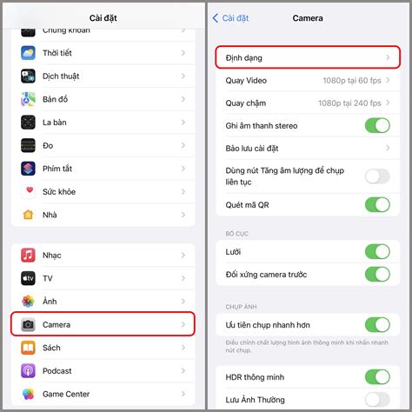Tap the Dịch thuật translate icon
412x412 pixels.
tap(28, 76)
